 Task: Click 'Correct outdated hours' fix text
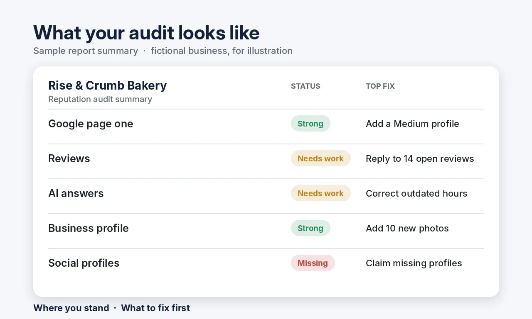click(x=416, y=193)
